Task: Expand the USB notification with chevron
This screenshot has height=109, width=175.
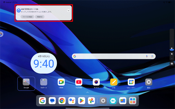Action: point(69,10)
